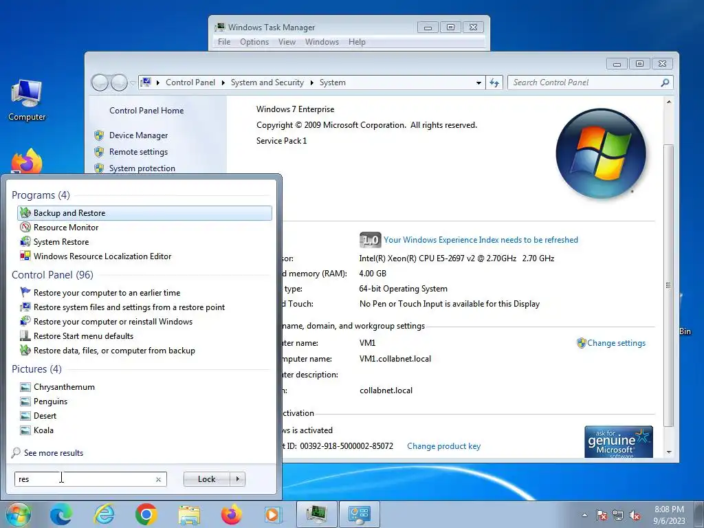This screenshot has width=704, height=528.
Task: Click the Control Panel vertical scrollbar thumb
Action: click(668, 285)
